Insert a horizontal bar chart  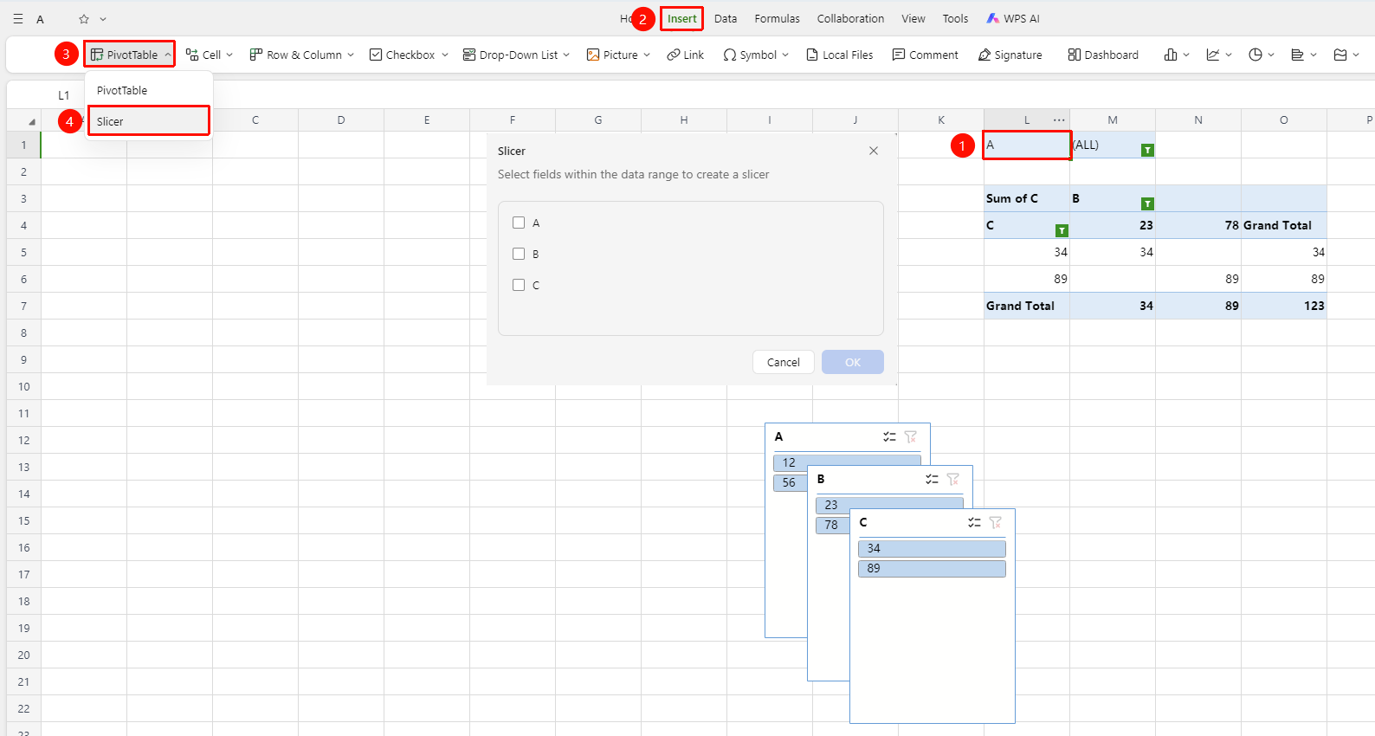click(x=1297, y=55)
